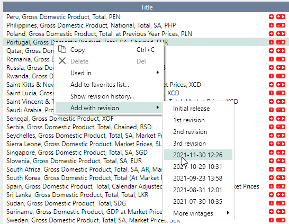
Task: Click replace icon on Poland GDP row
Action: [x=281, y=34]
